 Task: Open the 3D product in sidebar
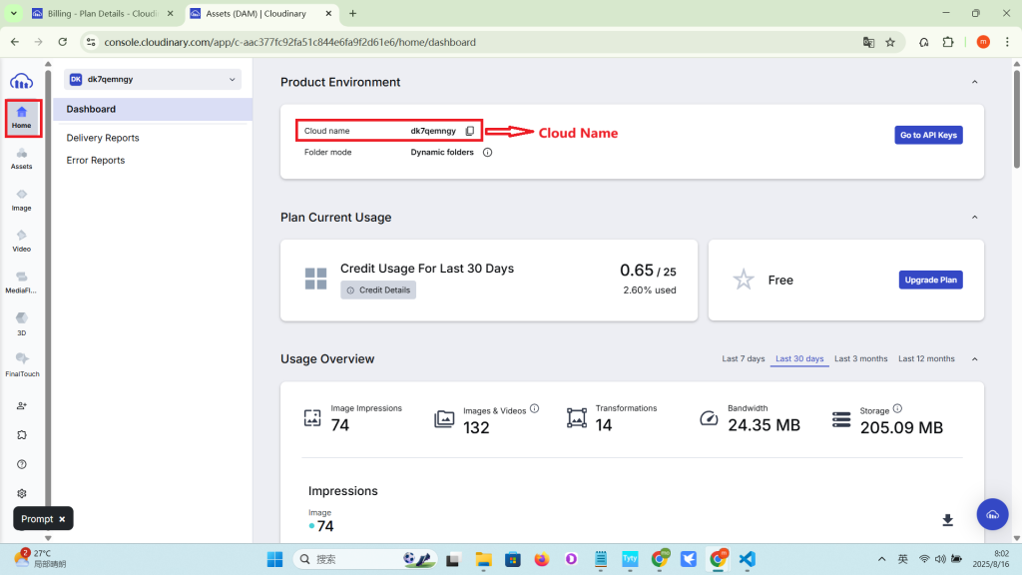pos(22,324)
